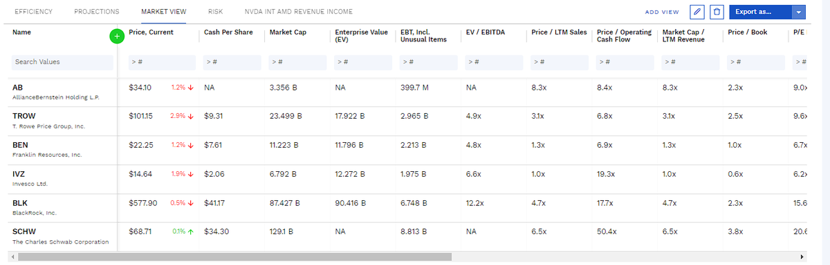Click BEN cash per share $7.61
This screenshot has height=265, width=830.
(x=212, y=146)
